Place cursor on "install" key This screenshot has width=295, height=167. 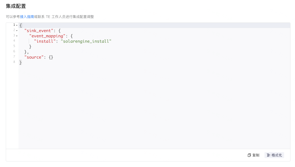pyautogui.click(x=45, y=41)
